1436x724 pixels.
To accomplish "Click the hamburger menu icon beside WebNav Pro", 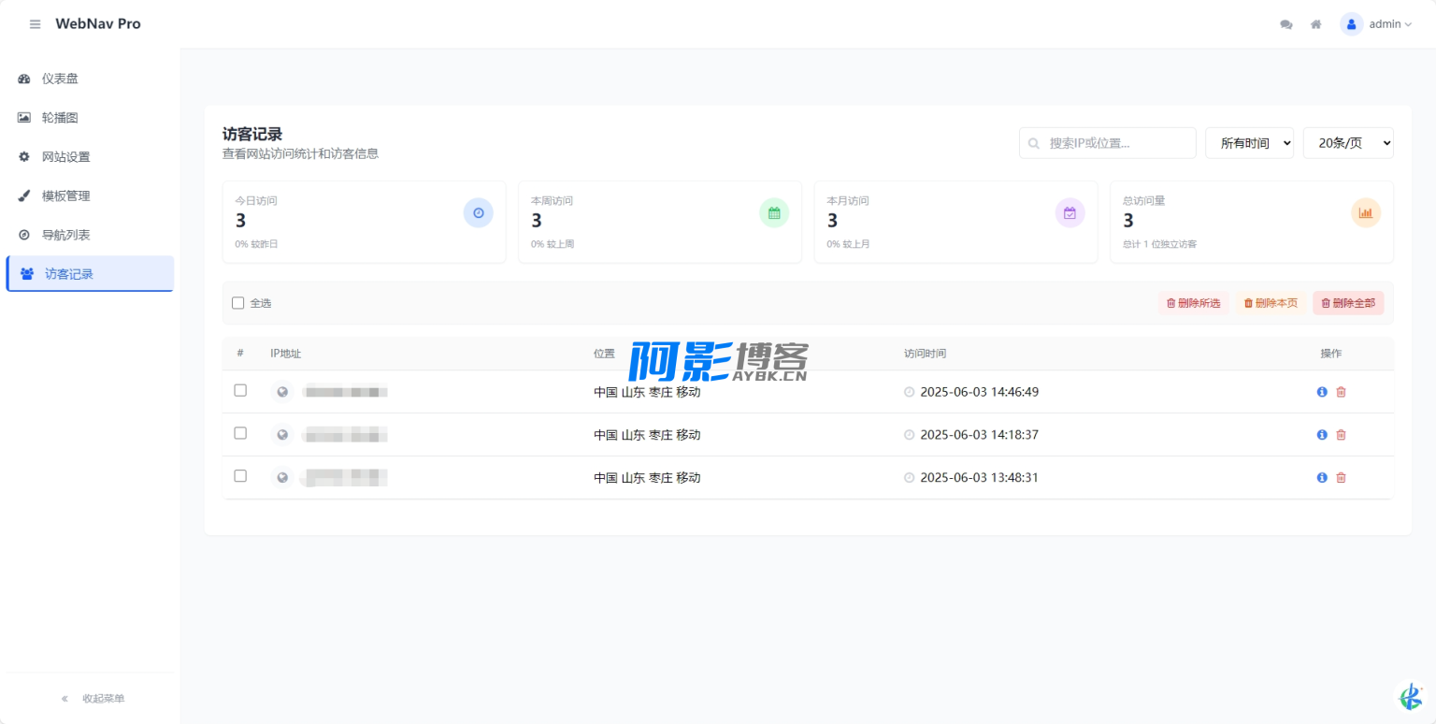I will pos(36,24).
